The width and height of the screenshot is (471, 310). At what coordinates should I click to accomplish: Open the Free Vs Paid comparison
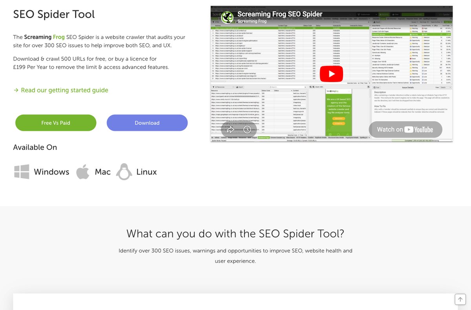click(x=56, y=123)
